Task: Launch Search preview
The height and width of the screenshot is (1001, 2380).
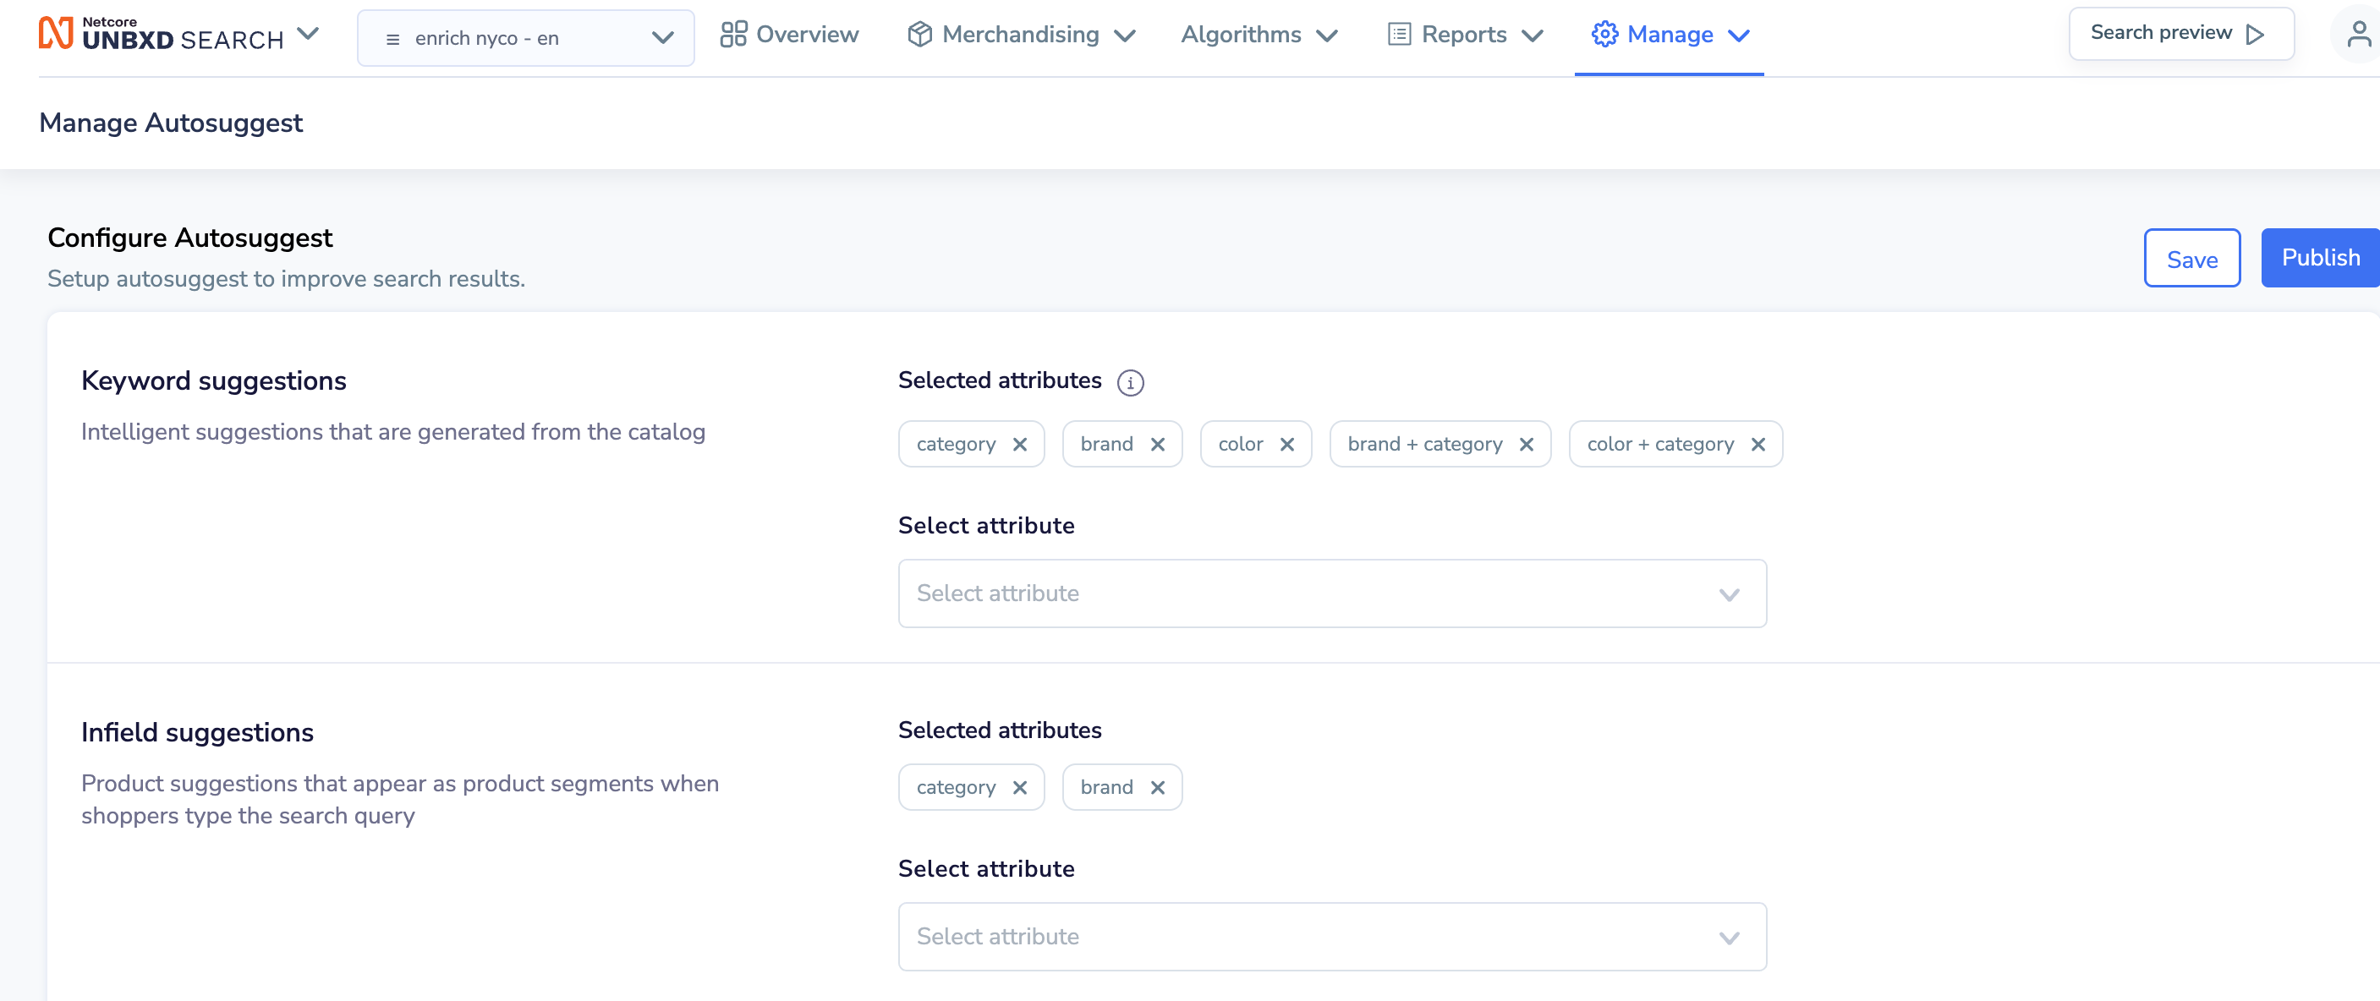Action: click(x=2180, y=34)
